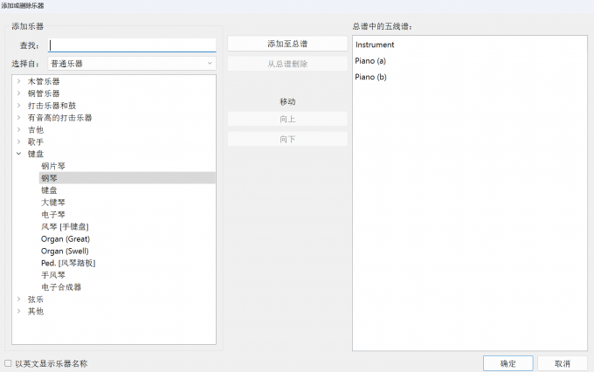Image resolution: width=594 pixels, height=372 pixels.
Task: Cancel the dialog with 取消
Action: 563,363
